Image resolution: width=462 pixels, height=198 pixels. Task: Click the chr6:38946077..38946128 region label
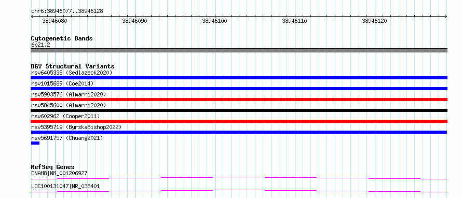[67, 11]
